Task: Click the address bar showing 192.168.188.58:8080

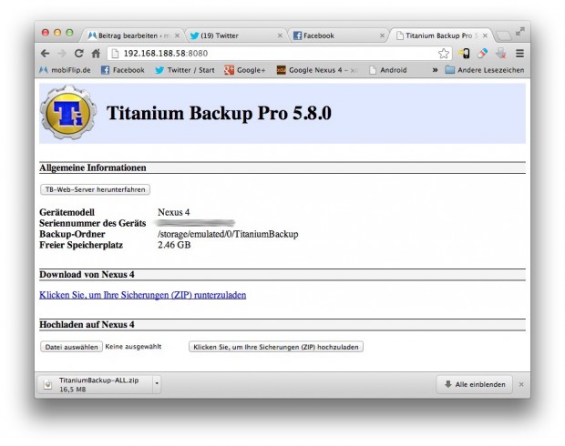Action: tap(280, 54)
